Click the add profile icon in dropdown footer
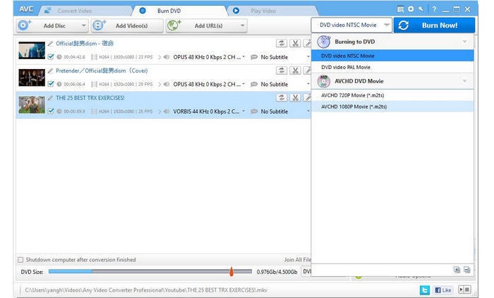This screenshot has width=494, height=298. [457, 270]
